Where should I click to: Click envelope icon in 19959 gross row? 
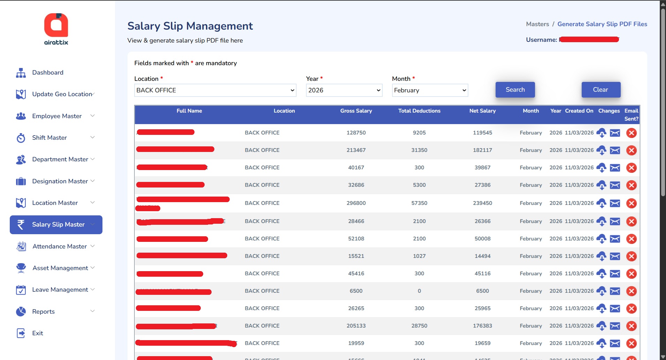tap(615, 343)
